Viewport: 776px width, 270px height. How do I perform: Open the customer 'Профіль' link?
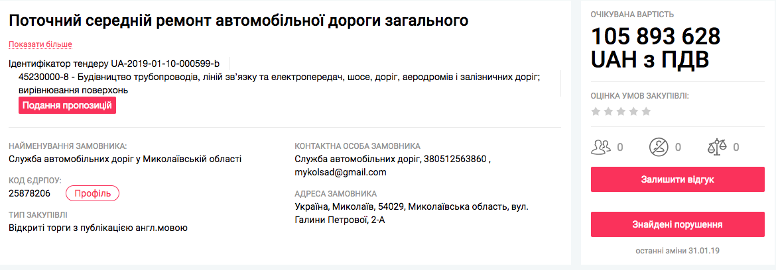(x=92, y=193)
